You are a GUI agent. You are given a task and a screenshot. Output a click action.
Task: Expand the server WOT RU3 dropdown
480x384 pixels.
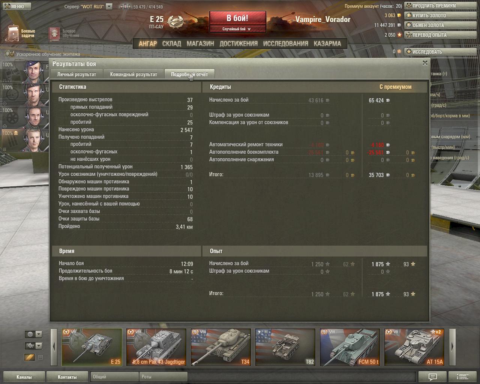click(109, 6)
